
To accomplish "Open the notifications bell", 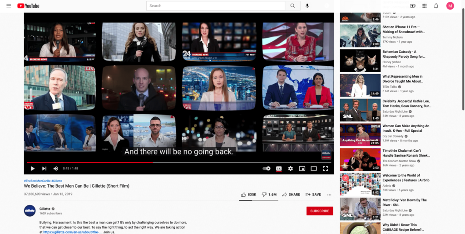I will (436, 6).
